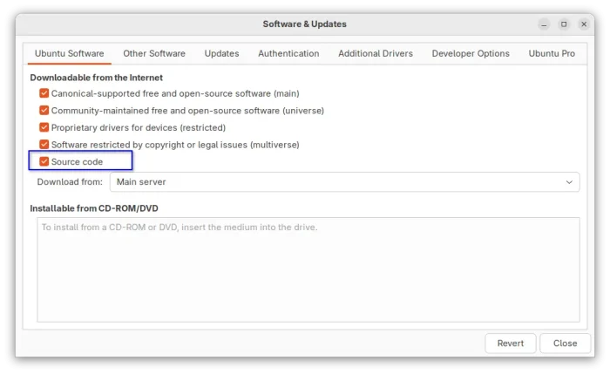Toggle Community-maintained software (universe) checkbox
Image resolution: width=610 pixels, height=374 pixels.
coord(44,111)
